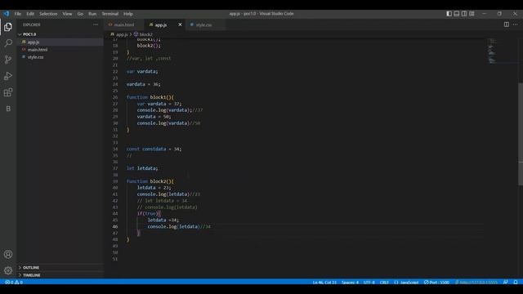Click errors and warnings indicator in status bar

pos(14,282)
